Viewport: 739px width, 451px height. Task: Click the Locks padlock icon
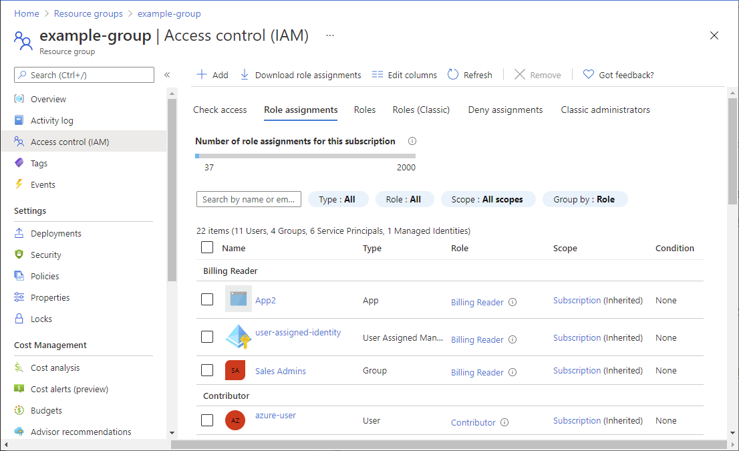19,319
